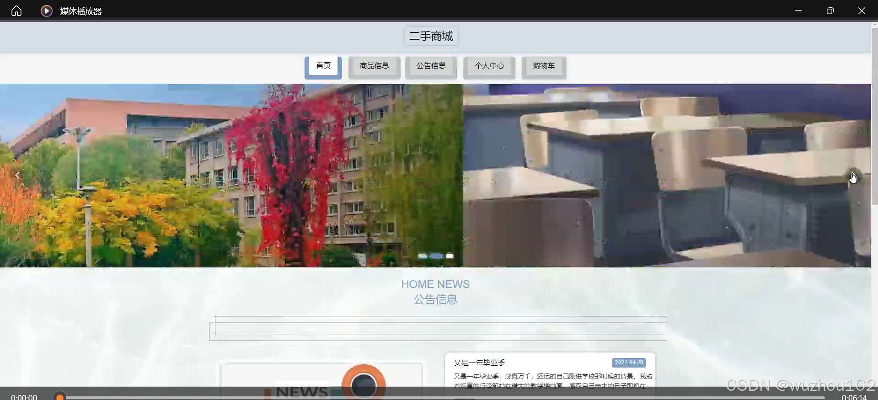This screenshot has height=400, width=878.
Task: Click the HOME NEWS heading text
Action: (435, 284)
